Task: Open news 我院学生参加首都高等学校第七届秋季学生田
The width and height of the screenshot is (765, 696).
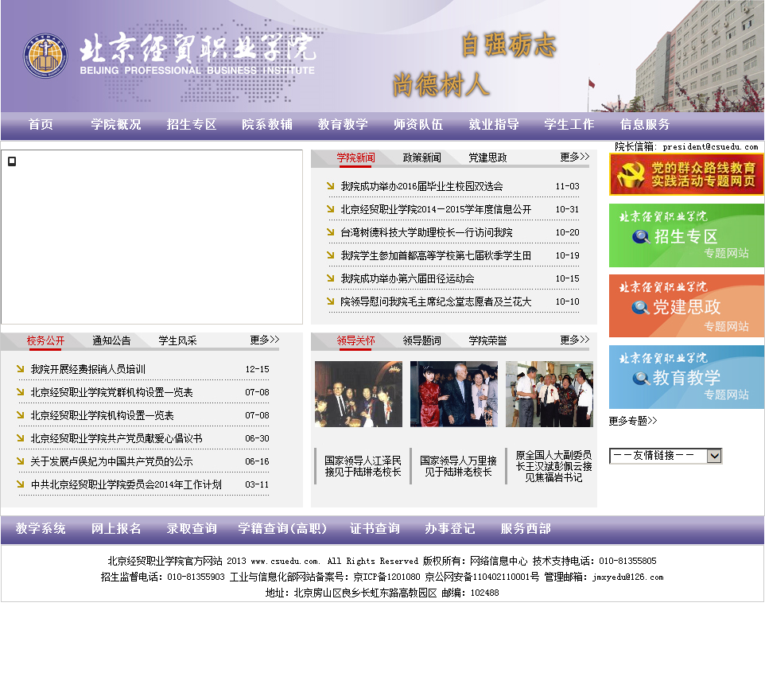Action: [x=436, y=255]
